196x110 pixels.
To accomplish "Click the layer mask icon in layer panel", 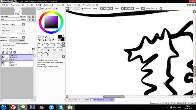I will click(33, 49).
